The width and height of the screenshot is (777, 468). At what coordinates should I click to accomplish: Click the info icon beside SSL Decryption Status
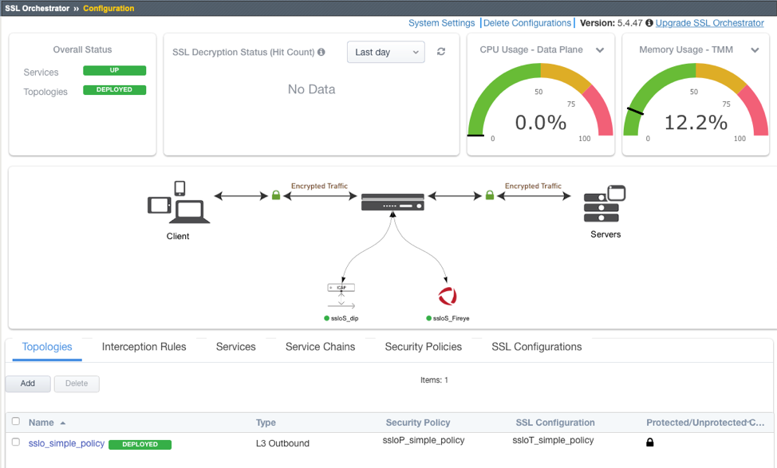coord(321,52)
